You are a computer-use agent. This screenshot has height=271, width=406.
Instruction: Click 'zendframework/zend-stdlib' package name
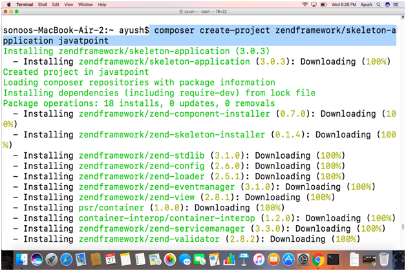click(x=142, y=156)
